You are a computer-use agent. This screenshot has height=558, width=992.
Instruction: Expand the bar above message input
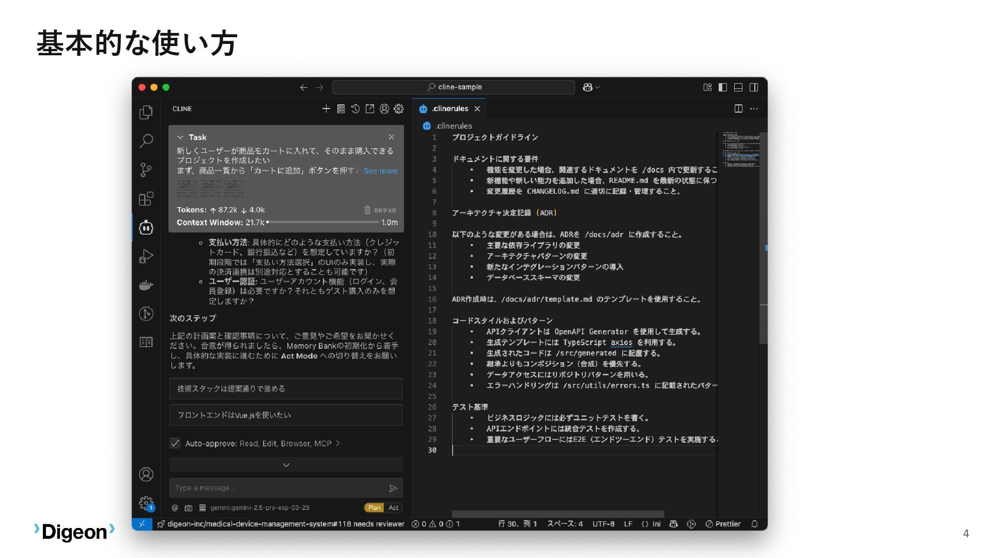[x=286, y=464]
